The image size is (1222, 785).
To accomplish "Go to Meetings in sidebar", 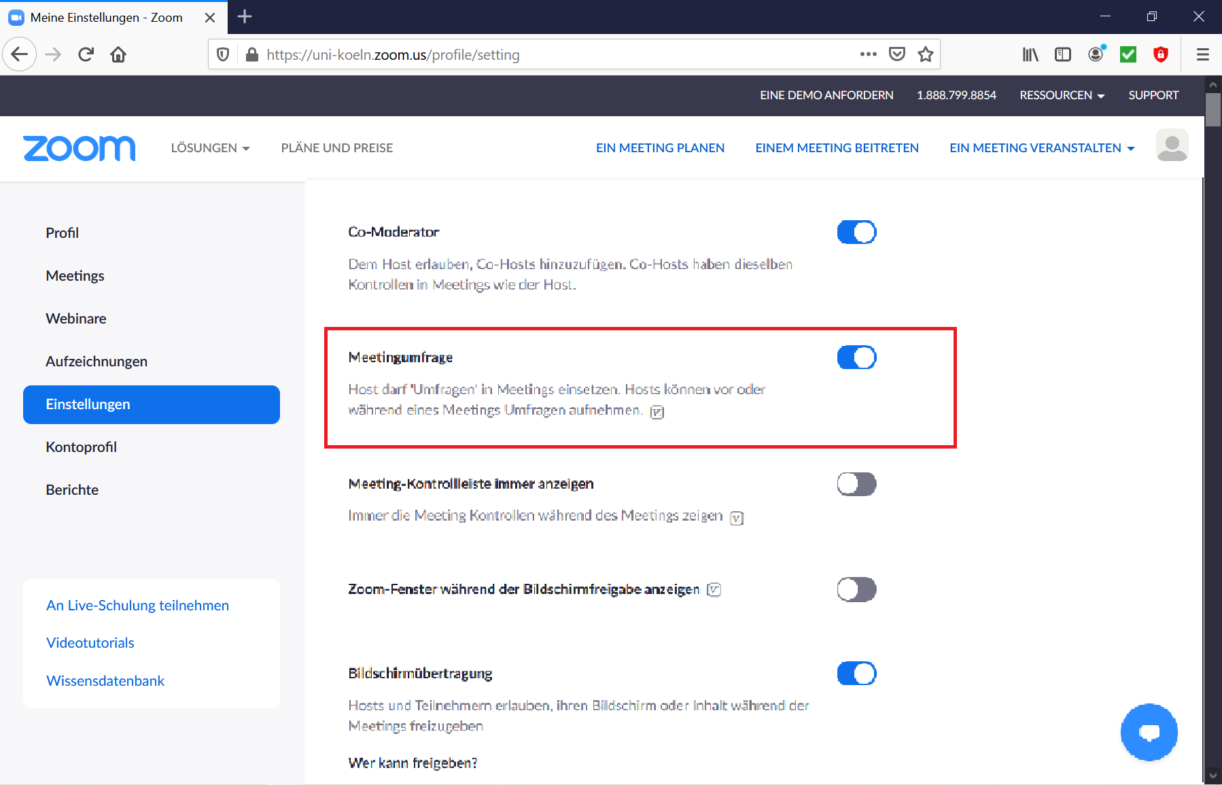I will tap(75, 276).
